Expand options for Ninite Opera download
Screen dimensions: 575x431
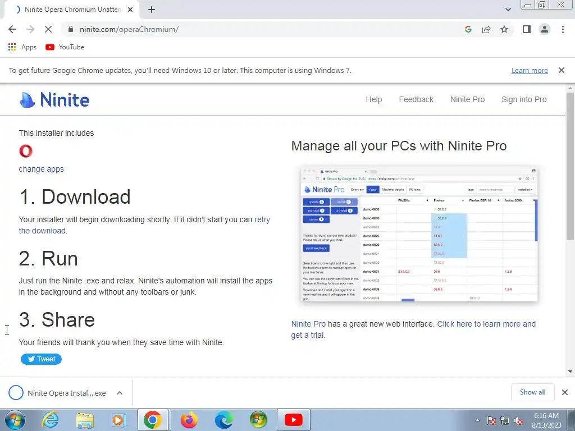120,393
